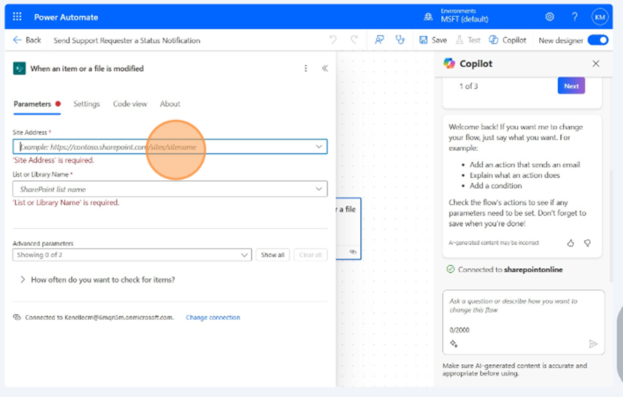Send the Copilot message arrow

tap(593, 344)
